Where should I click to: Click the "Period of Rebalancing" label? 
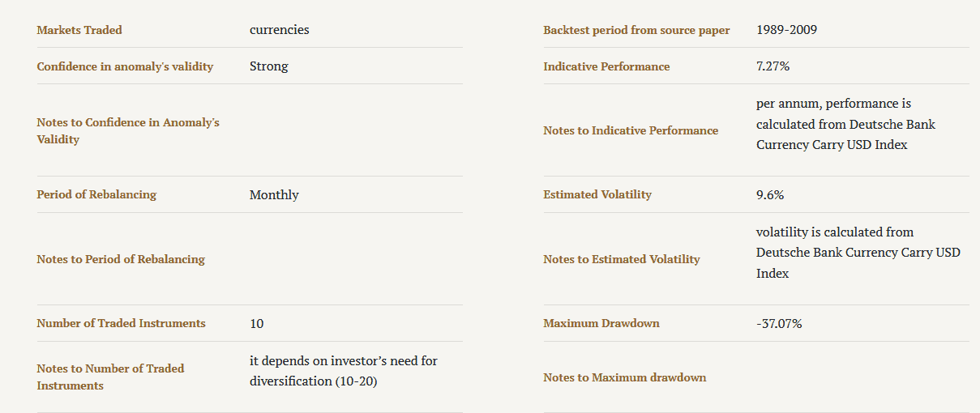pos(96,194)
